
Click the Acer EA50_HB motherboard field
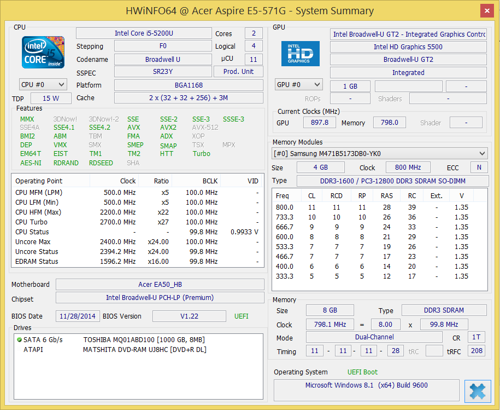(160, 285)
